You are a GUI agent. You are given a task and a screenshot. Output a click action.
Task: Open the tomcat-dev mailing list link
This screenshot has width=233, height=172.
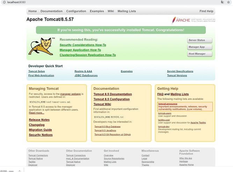[164, 127]
